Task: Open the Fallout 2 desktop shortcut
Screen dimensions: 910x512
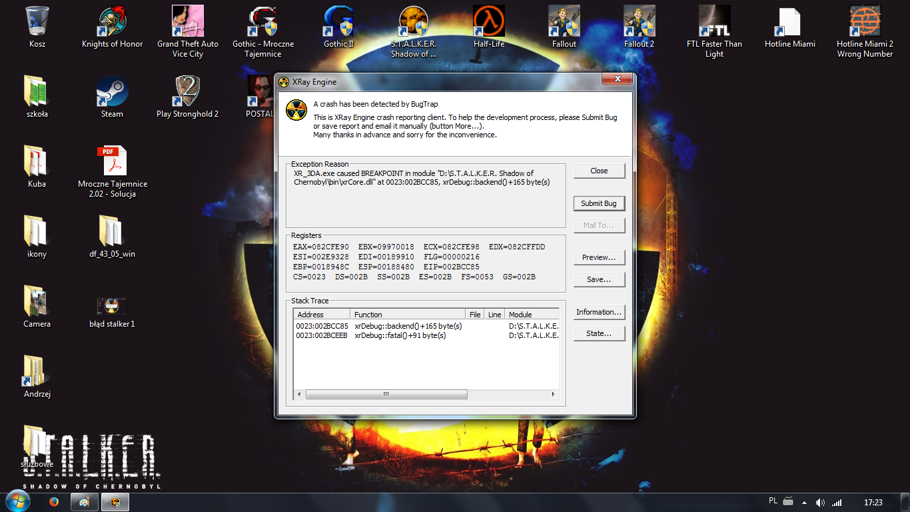Action: click(x=639, y=23)
